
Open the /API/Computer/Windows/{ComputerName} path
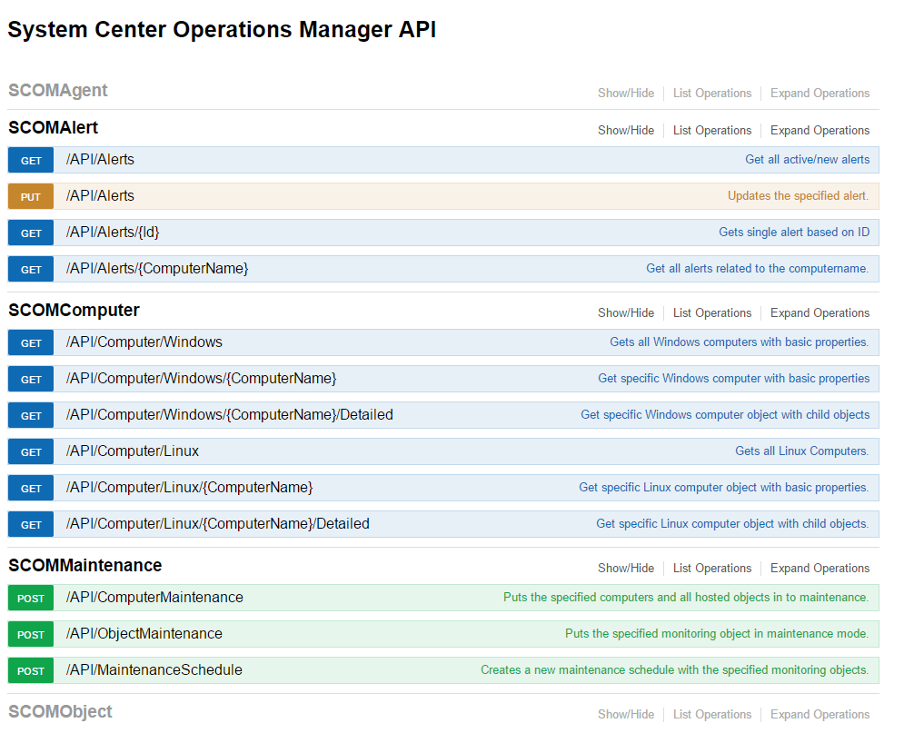tap(201, 378)
